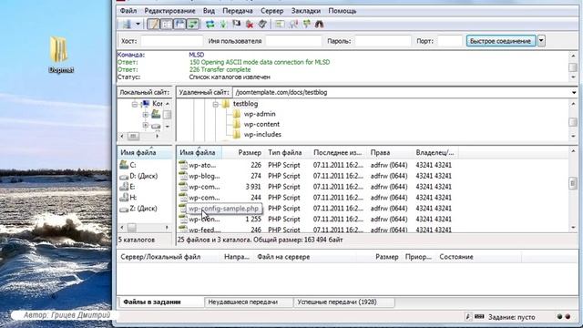Click queue column header Состояние

pyautogui.click(x=456, y=257)
